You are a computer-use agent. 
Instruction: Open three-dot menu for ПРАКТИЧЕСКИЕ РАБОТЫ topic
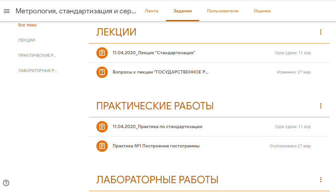(x=321, y=106)
